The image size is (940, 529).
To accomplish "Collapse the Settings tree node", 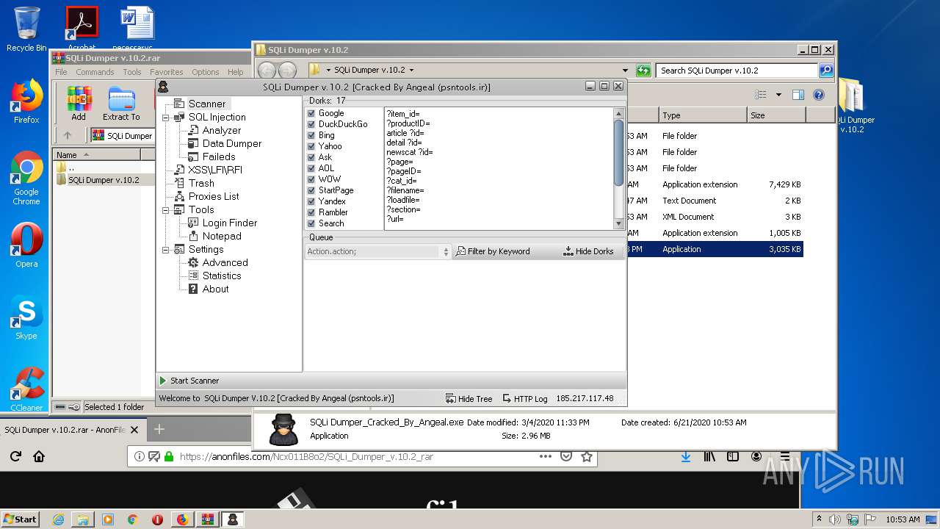I will [166, 249].
